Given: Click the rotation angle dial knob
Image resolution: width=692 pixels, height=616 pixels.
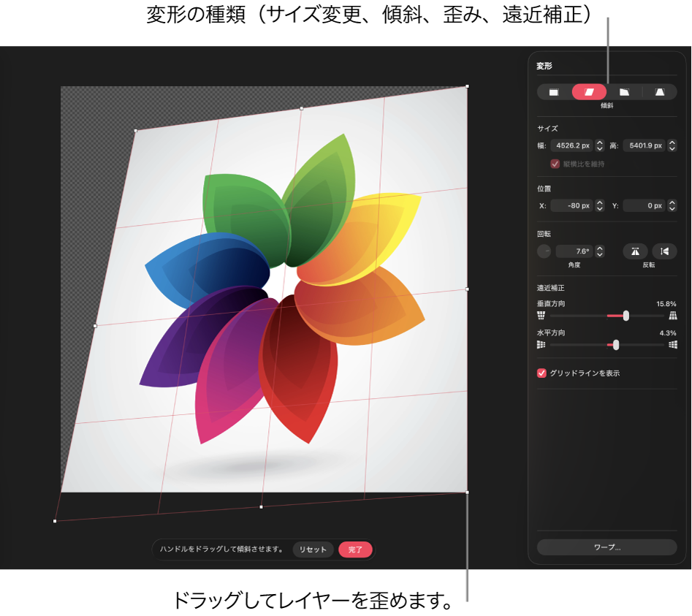Looking at the screenshot, I should pyautogui.click(x=544, y=251).
